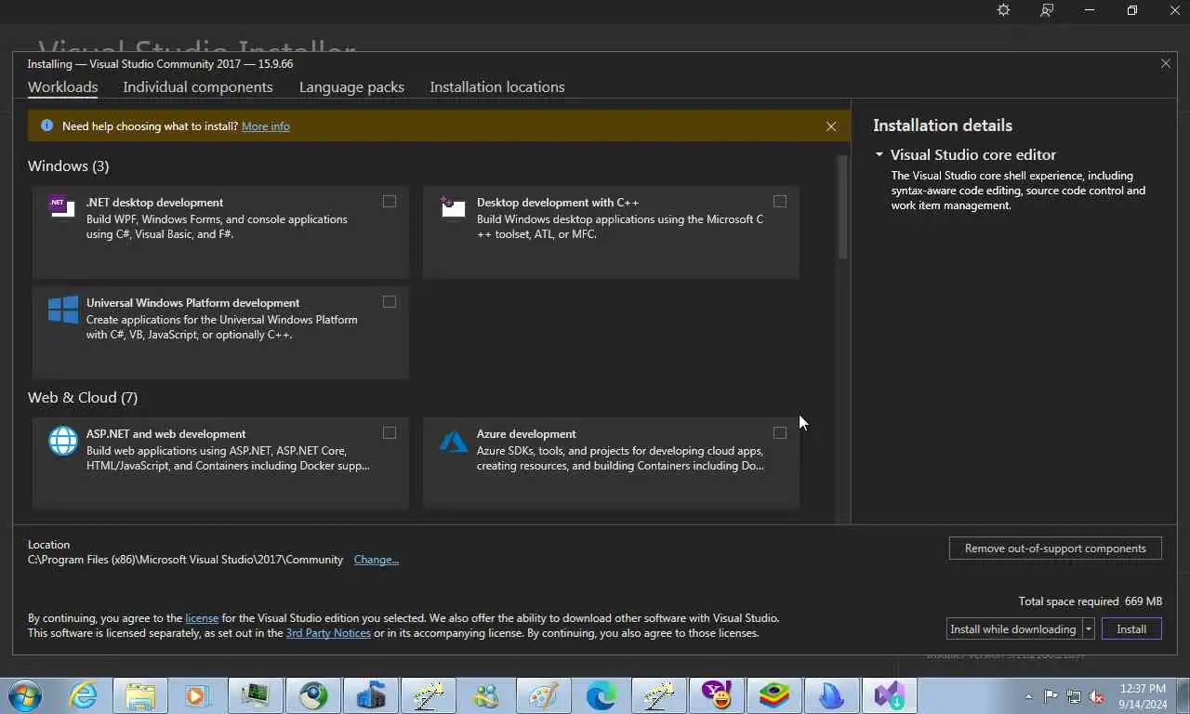Click the muted volume tray icon
Image resolution: width=1190 pixels, height=714 pixels.
pyautogui.click(x=1097, y=695)
